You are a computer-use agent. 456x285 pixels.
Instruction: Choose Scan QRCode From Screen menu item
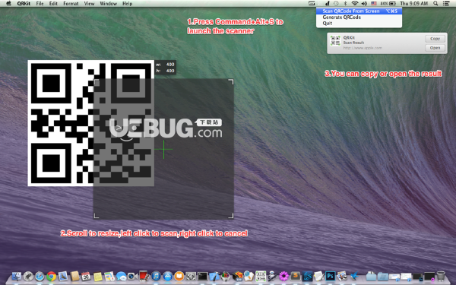point(359,11)
